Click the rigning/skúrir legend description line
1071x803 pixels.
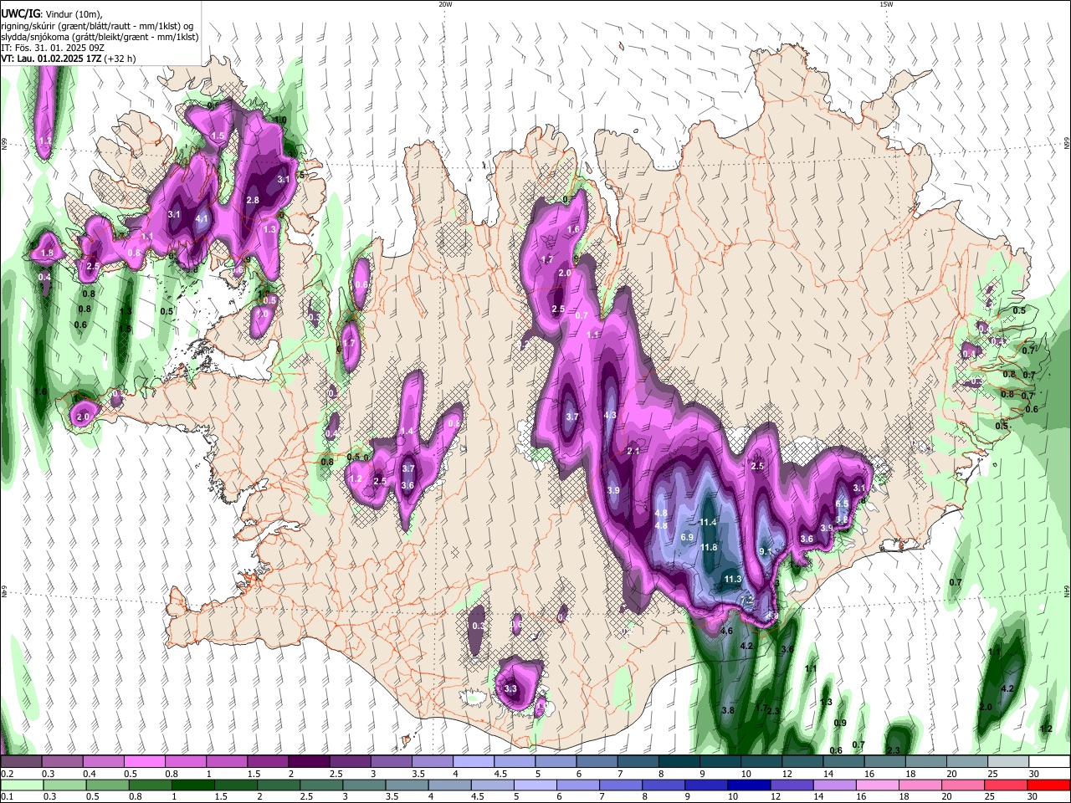coord(97,26)
